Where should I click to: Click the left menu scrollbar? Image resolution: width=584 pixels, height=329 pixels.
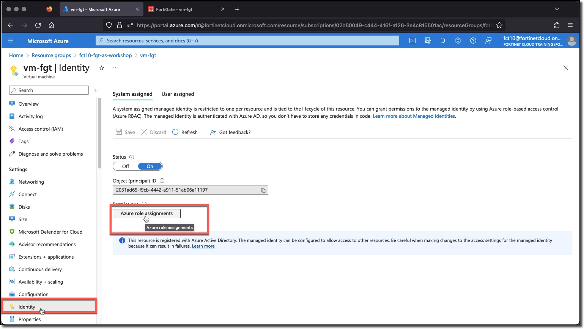[x=99, y=133]
